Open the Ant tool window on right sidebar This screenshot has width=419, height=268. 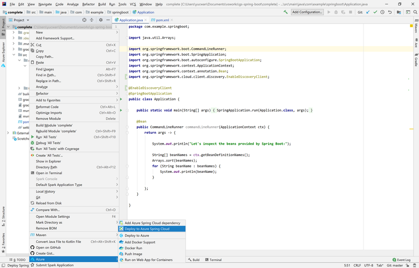click(x=416, y=43)
